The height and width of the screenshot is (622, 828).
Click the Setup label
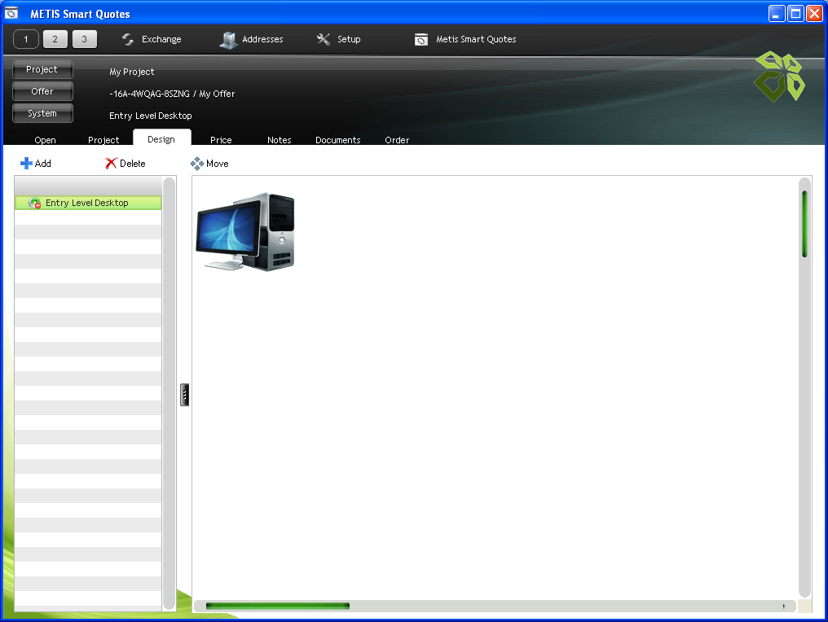pyautogui.click(x=349, y=39)
